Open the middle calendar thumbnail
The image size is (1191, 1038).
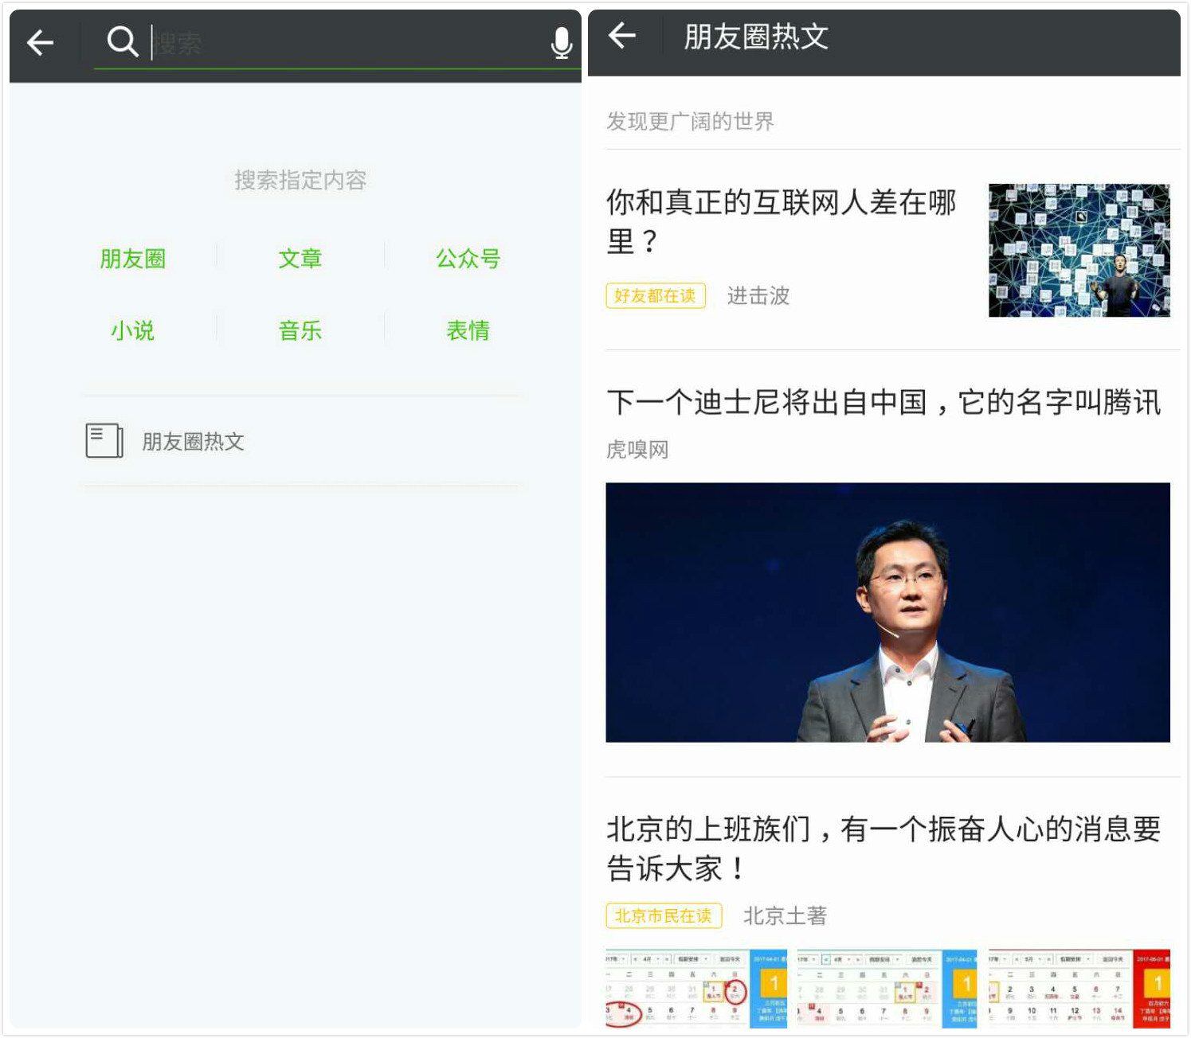pos(887,988)
